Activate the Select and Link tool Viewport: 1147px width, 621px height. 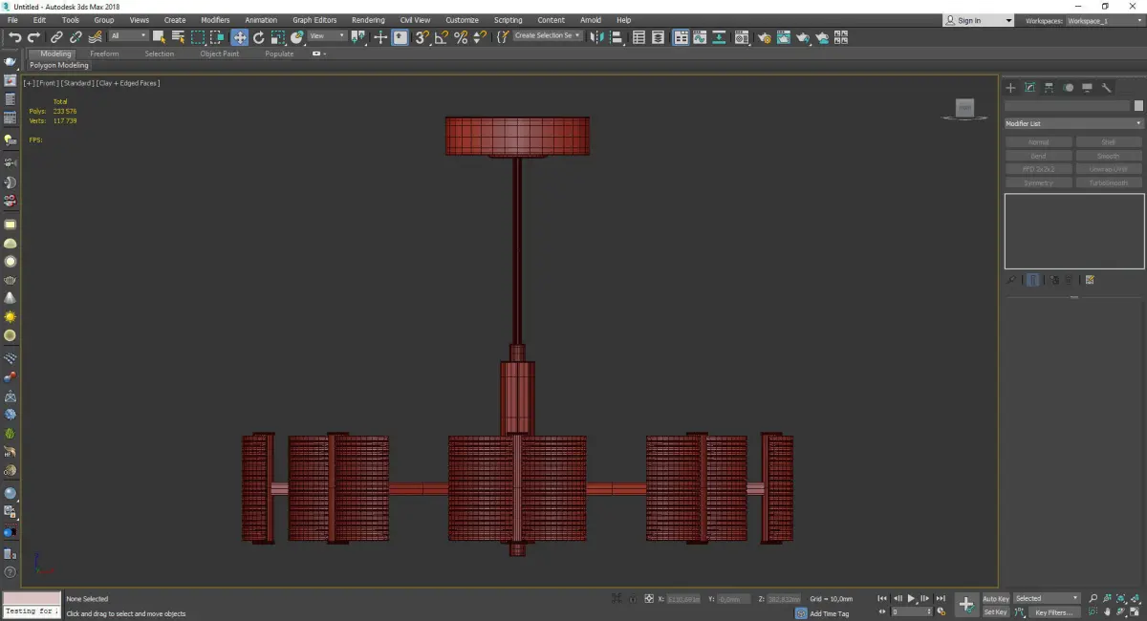click(x=56, y=37)
